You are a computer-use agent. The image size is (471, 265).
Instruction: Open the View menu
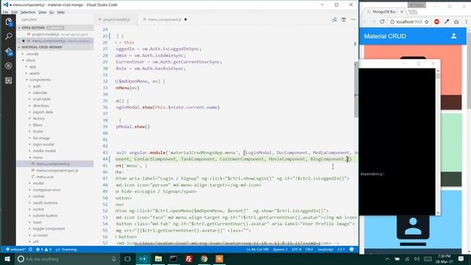[43, 13]
